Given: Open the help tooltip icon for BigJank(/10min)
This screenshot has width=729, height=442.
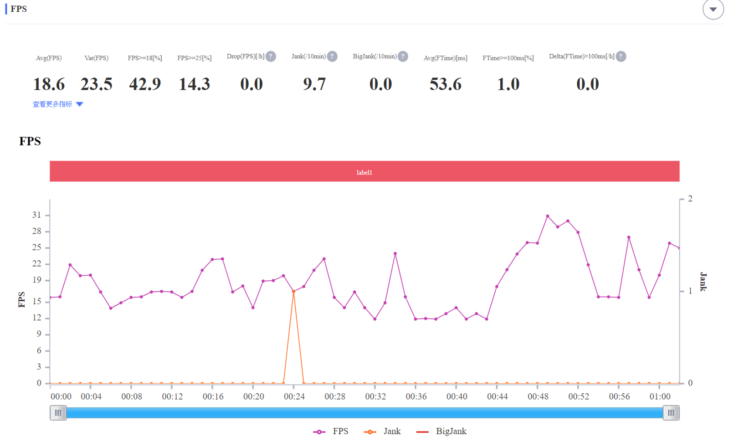Looking at the screenshot, I should 403,57.
